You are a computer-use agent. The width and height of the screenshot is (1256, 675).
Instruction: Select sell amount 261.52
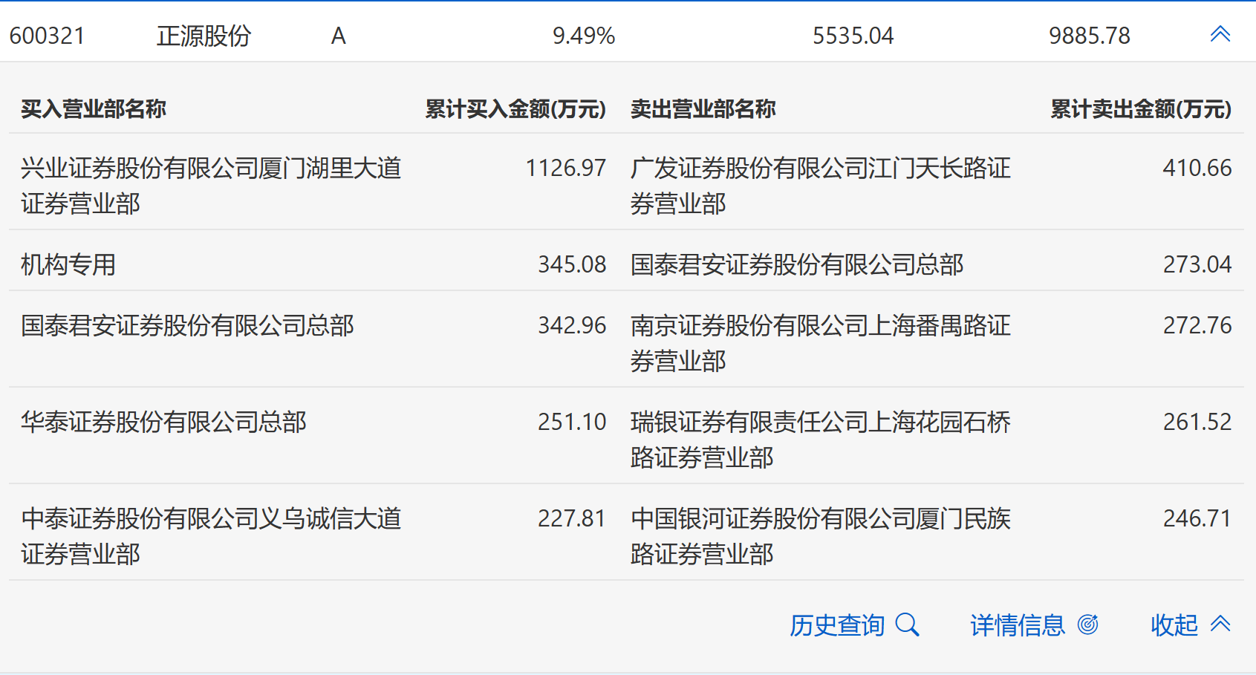[1197, 422]
